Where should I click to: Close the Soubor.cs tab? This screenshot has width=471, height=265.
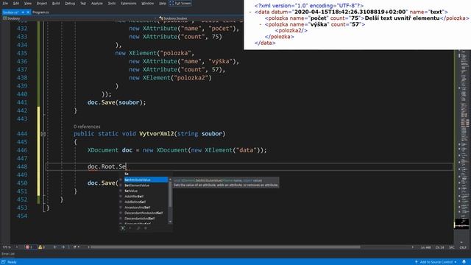tap(28, 13)
